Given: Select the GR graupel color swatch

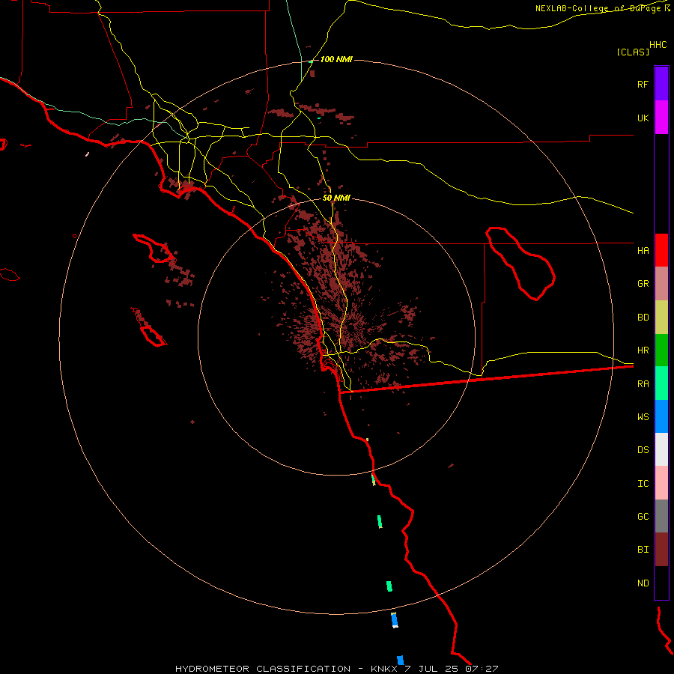Looking at the screenshot, I should click(661, 283).
